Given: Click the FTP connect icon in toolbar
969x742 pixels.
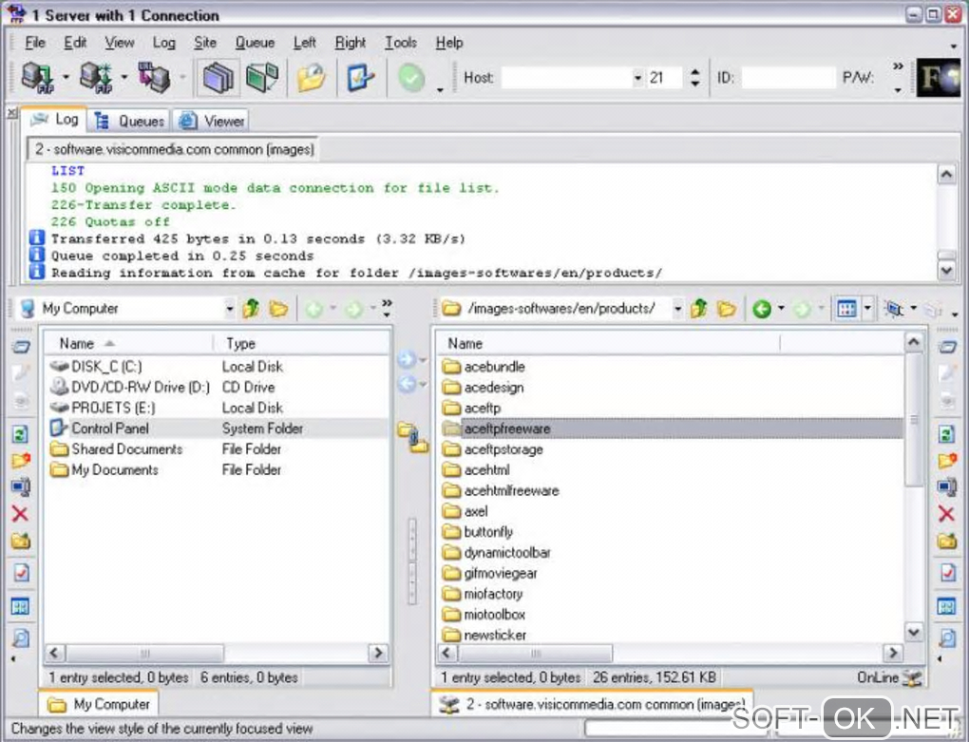Looking at the screenshot, I should (x=38, y=77).
